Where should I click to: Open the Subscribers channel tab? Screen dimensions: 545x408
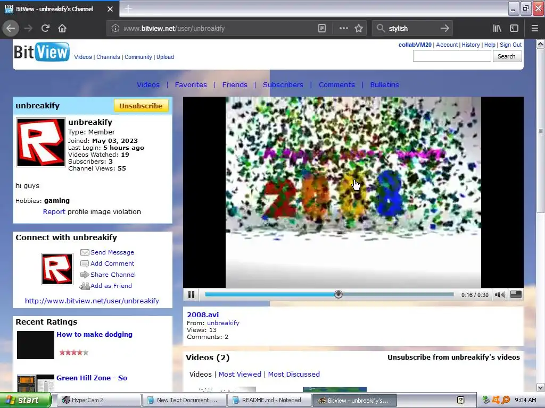coord(283,84)
